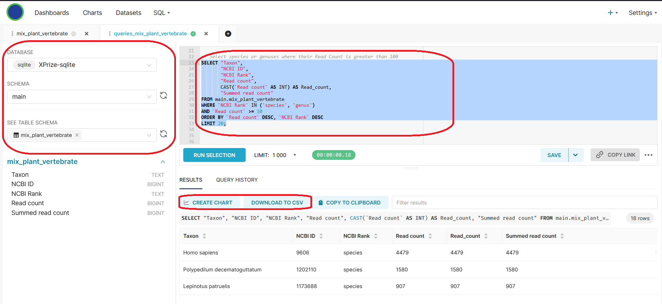Sort results by Read_count column

point(486,236)
